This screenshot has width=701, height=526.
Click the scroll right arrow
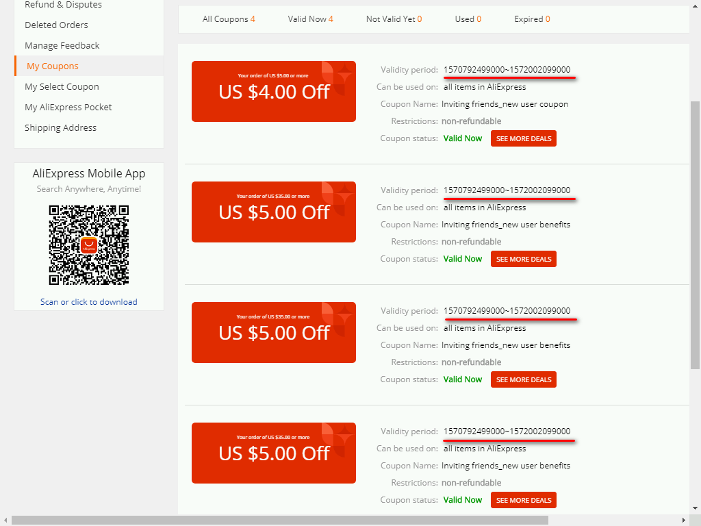point(684,521)
